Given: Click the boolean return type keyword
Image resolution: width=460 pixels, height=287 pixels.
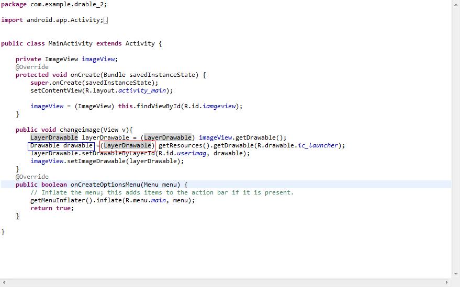Looking at the screenshot, I should coord(54,185).
